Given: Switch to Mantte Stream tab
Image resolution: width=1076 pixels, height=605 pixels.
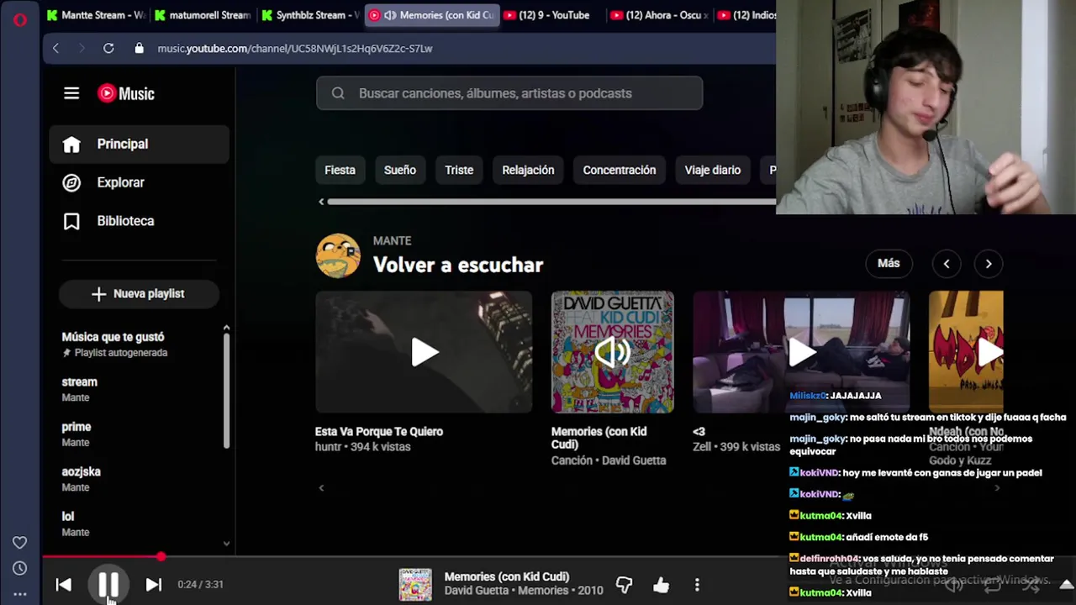Looking at the screenshot, I should 96,15.
